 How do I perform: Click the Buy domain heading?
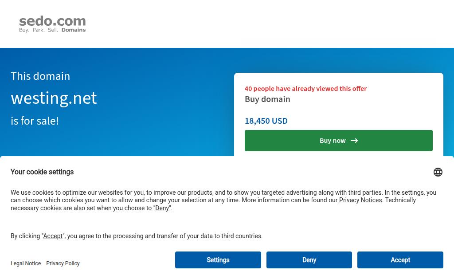click(267, 99)
